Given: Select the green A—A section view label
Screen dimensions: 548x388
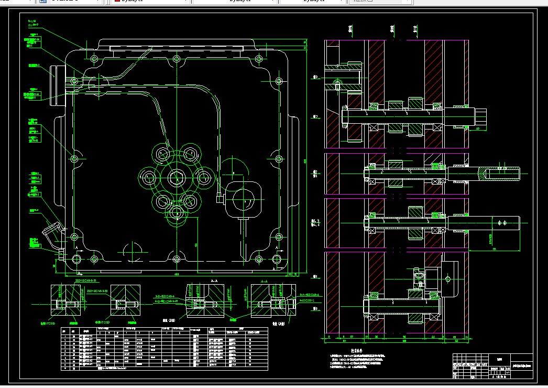Looking at the screenshot, I should tap(264, 281).
